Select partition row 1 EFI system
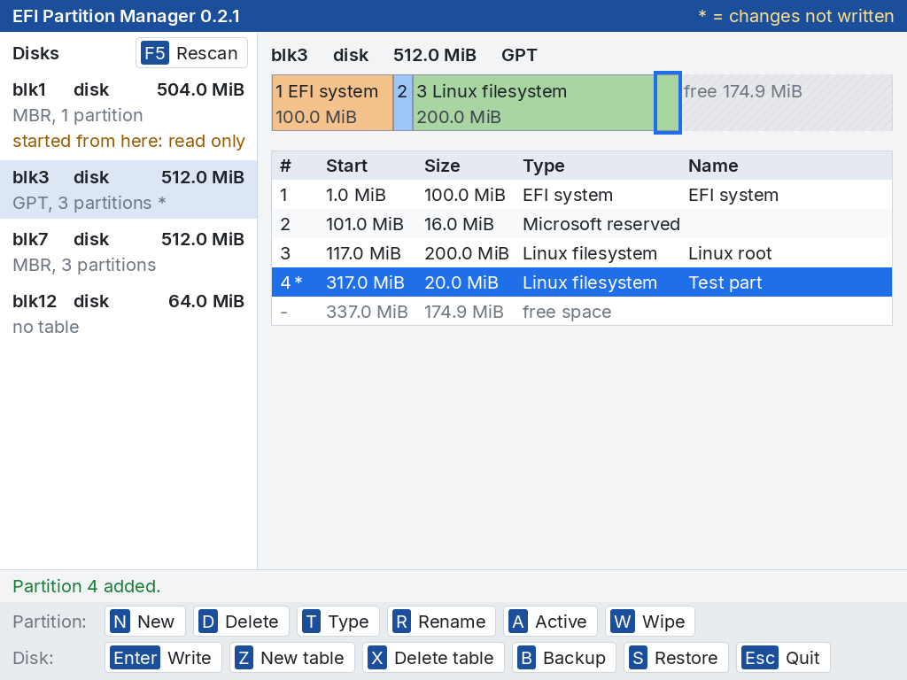 [x=582, y=195]
